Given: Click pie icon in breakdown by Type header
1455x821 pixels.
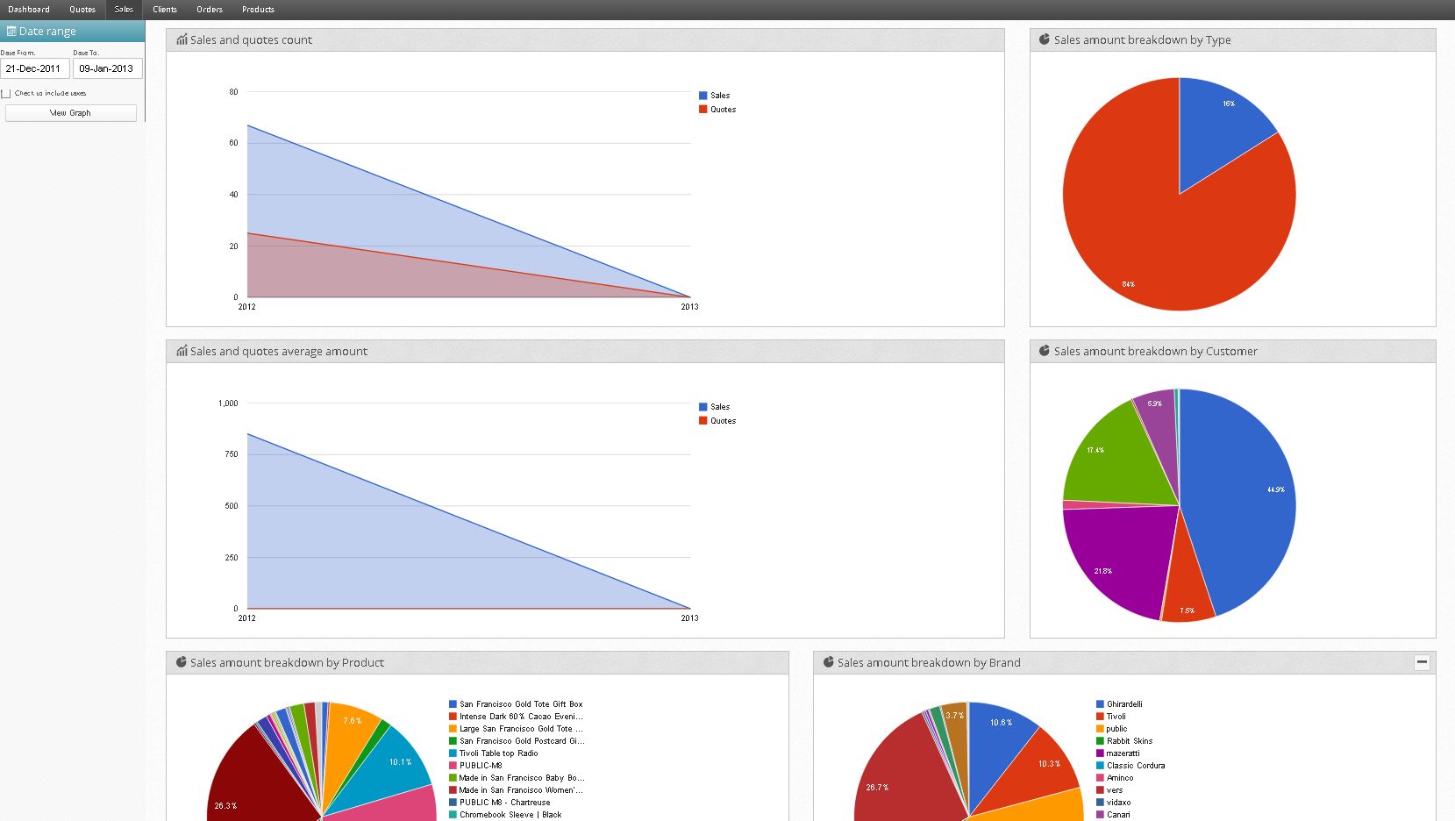Looking at the screenshot, I should point(1044,39).
